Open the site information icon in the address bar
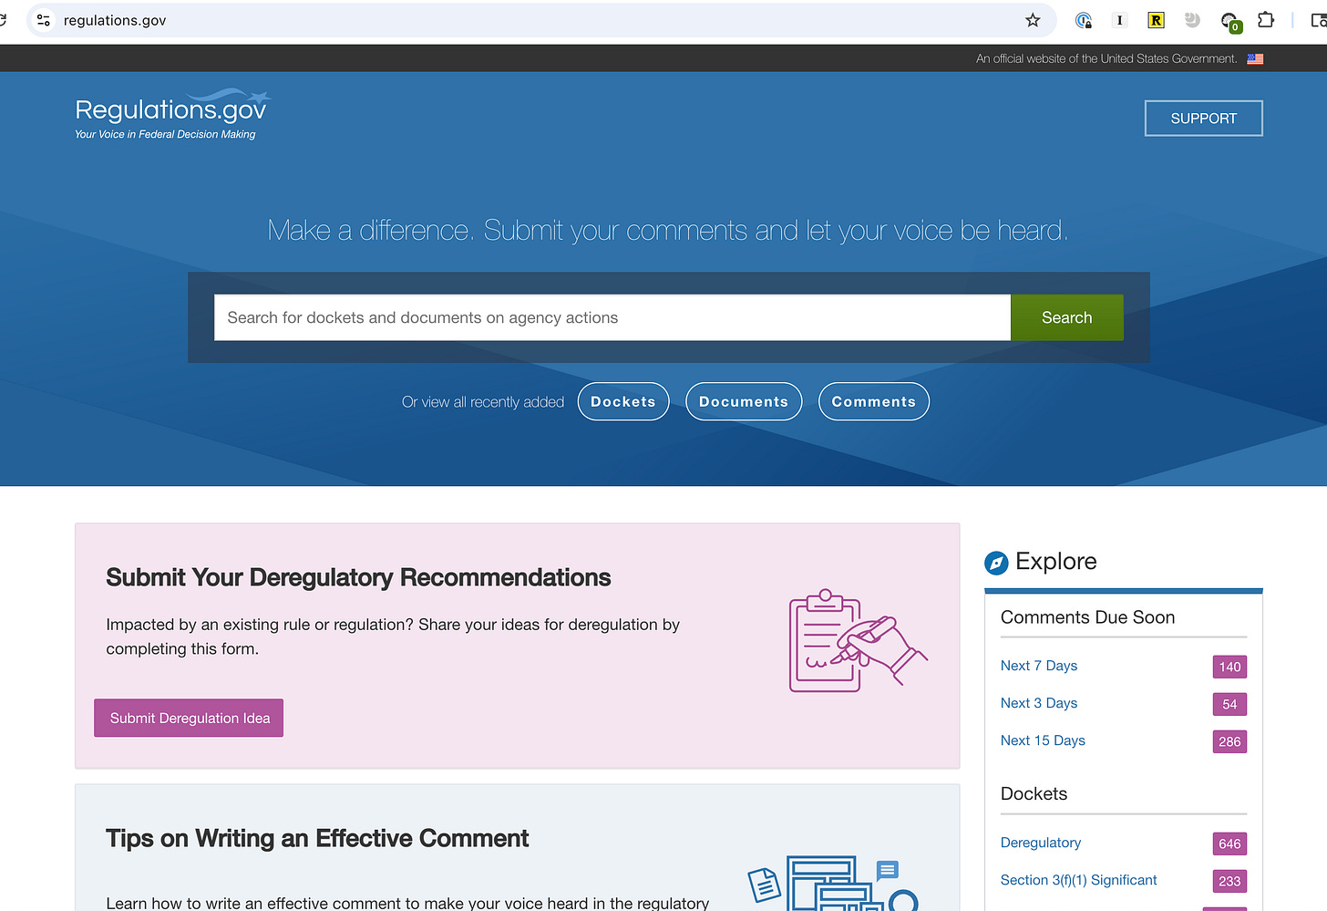 pos(43,20)
